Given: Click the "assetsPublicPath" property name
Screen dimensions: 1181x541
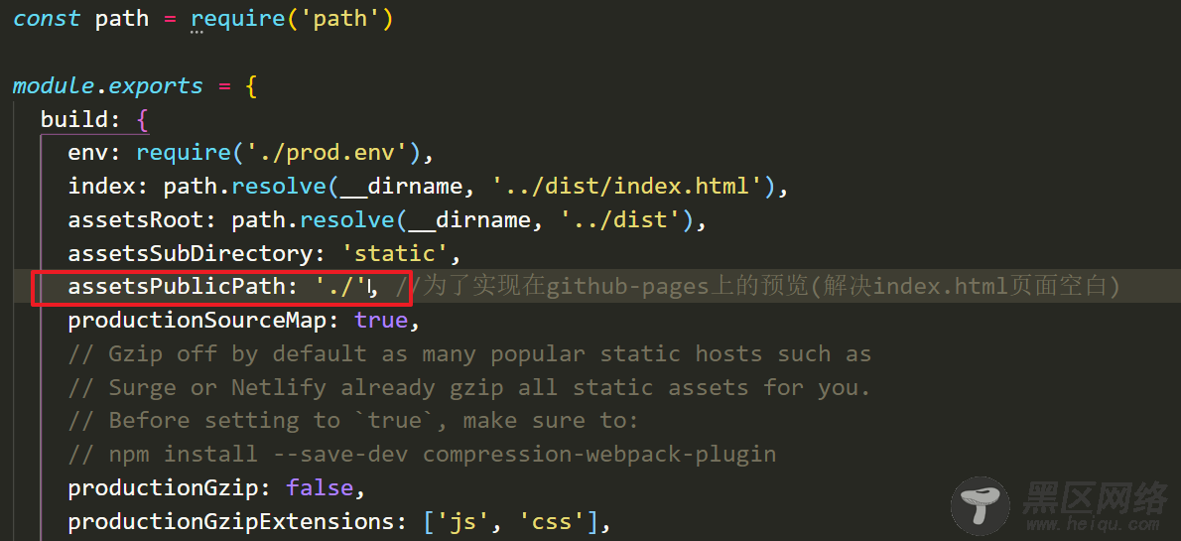Looking at the screenshot, I should click(177, 286).
